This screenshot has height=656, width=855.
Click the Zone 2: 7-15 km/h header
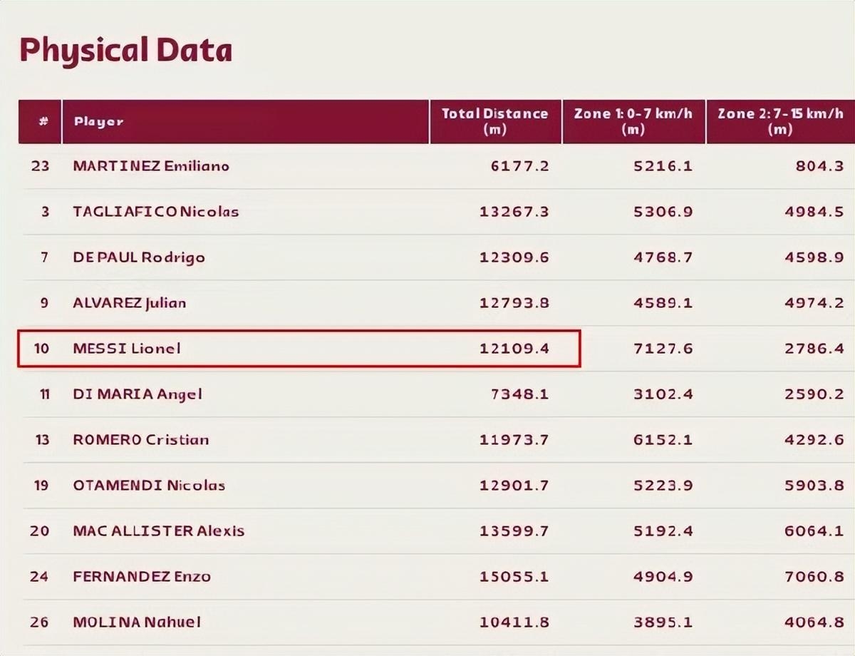click(780, 121)
